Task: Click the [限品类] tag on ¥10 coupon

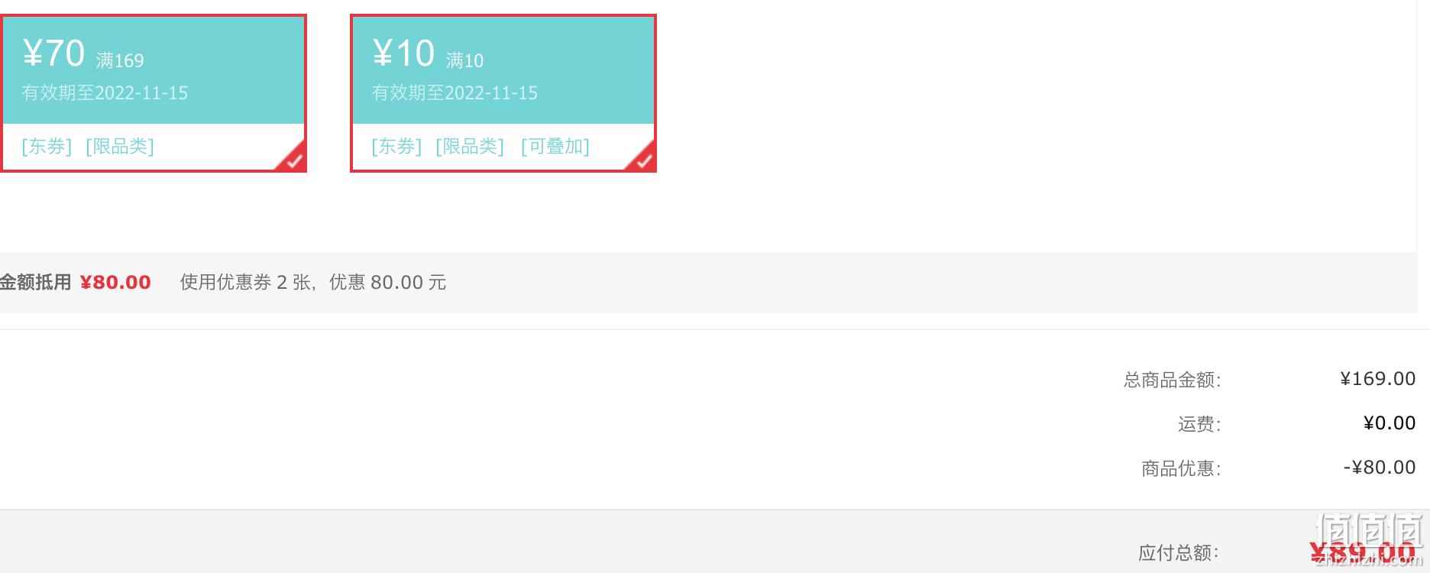Action: point(470,146)
